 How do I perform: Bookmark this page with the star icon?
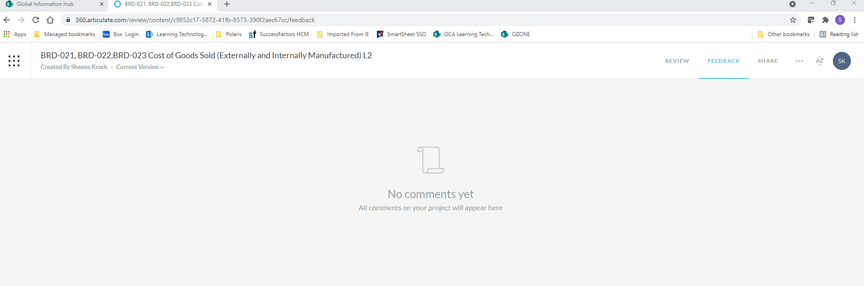(x=793, y=20)
